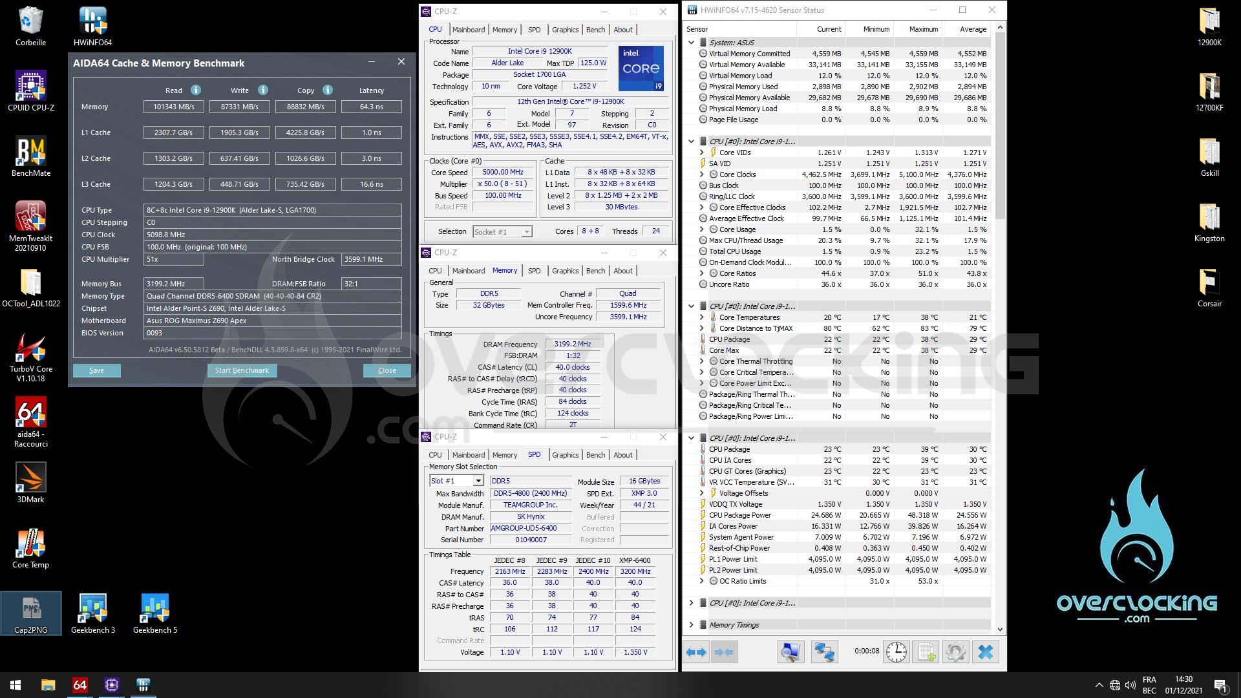Select the BenchMate desktop shortcut
Image resolution: width=1241 pixels, height=698 pixels.
coord(30,157)
